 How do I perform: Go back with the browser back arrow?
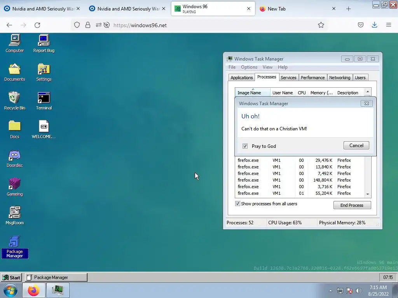(9, 25)
